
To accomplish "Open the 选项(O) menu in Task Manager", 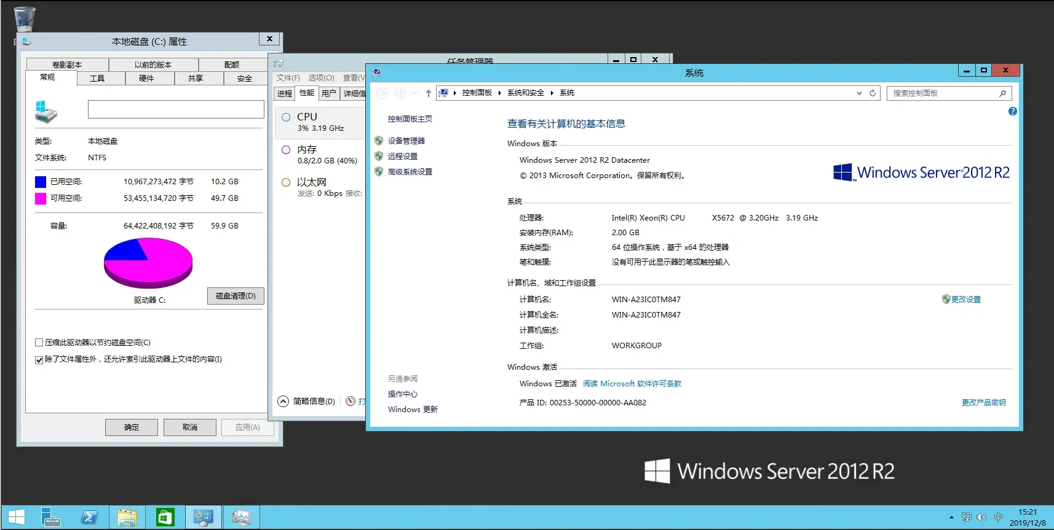I will click(x=321, y=78).
